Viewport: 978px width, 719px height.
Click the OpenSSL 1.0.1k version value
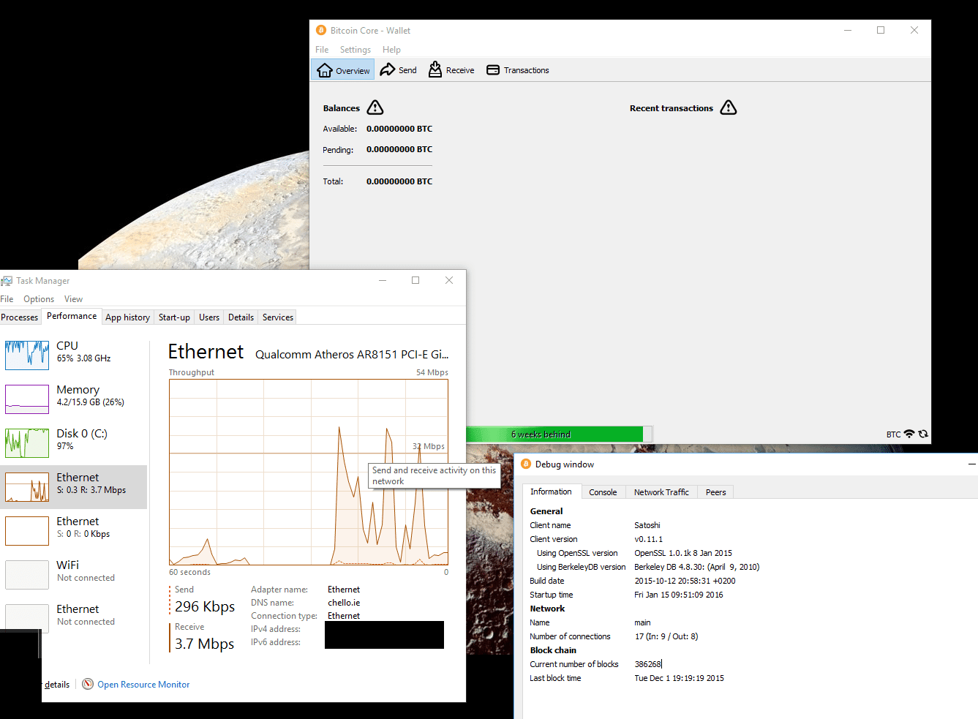[683, 553]
